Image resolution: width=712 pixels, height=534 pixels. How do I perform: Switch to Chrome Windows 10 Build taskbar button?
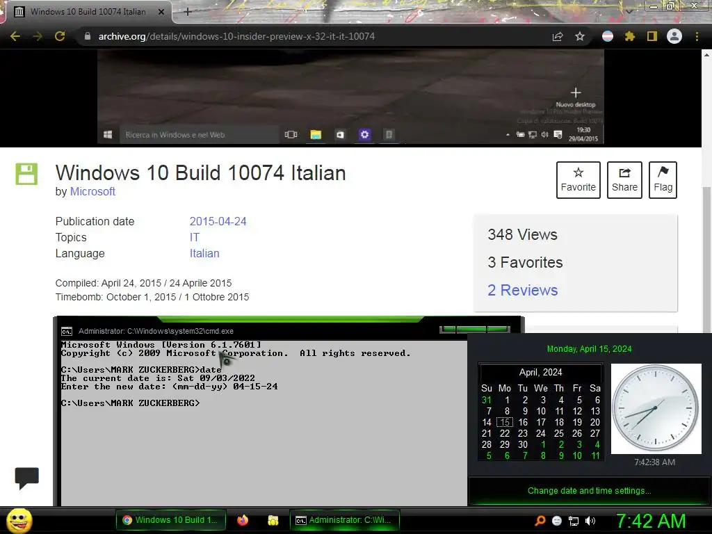[171, 520]
